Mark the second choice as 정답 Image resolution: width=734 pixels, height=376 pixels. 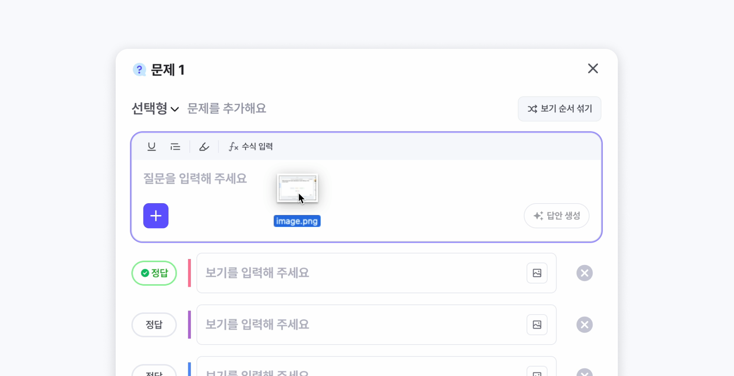[154, 325]
